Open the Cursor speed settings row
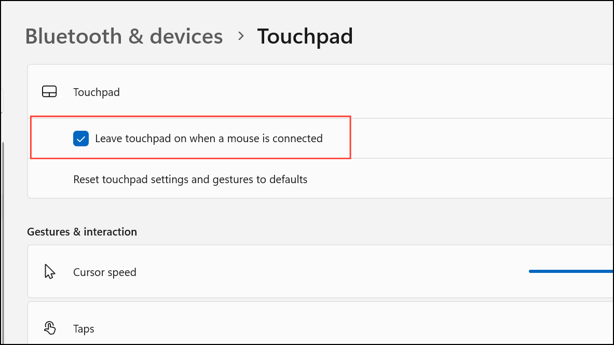This screenshot has height=345, width=614. pyautogui.click(x=311, y=271)
